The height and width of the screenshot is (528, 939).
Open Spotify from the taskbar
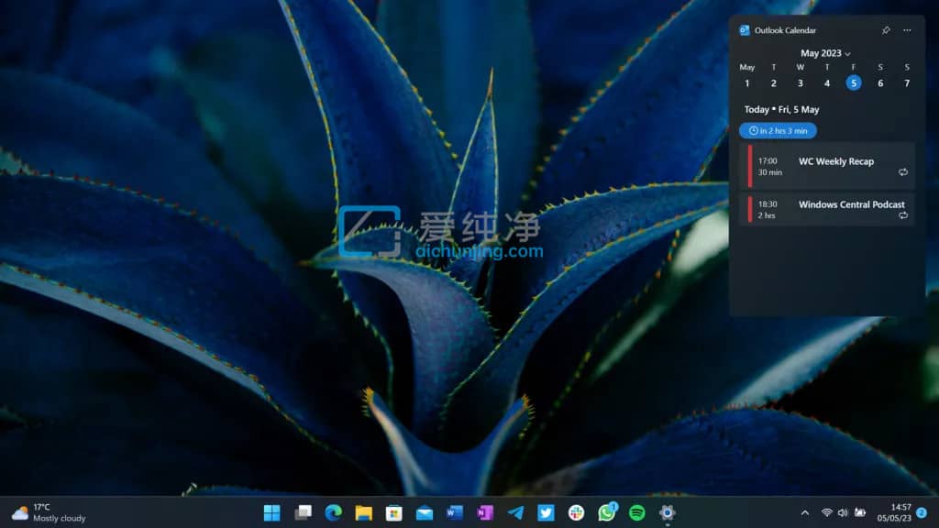[638, 514]
